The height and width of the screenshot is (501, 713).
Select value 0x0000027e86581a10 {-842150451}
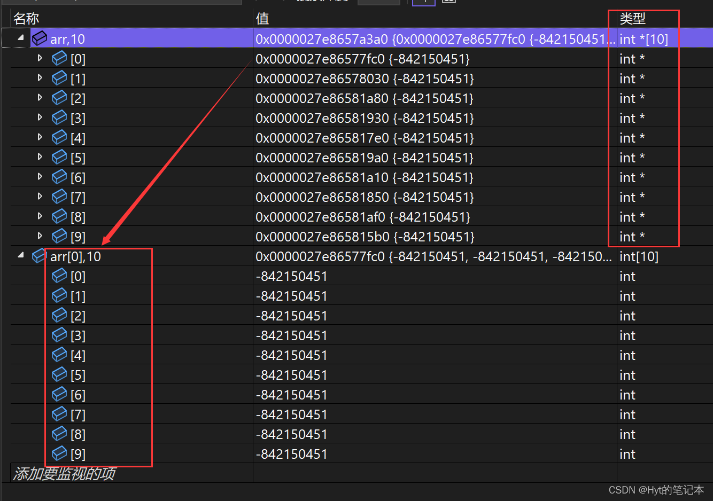[365, 177]
